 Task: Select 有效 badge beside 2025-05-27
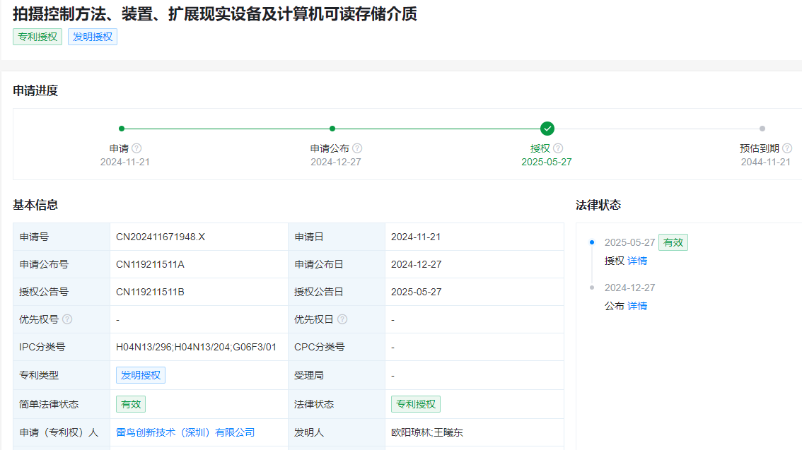673,242
